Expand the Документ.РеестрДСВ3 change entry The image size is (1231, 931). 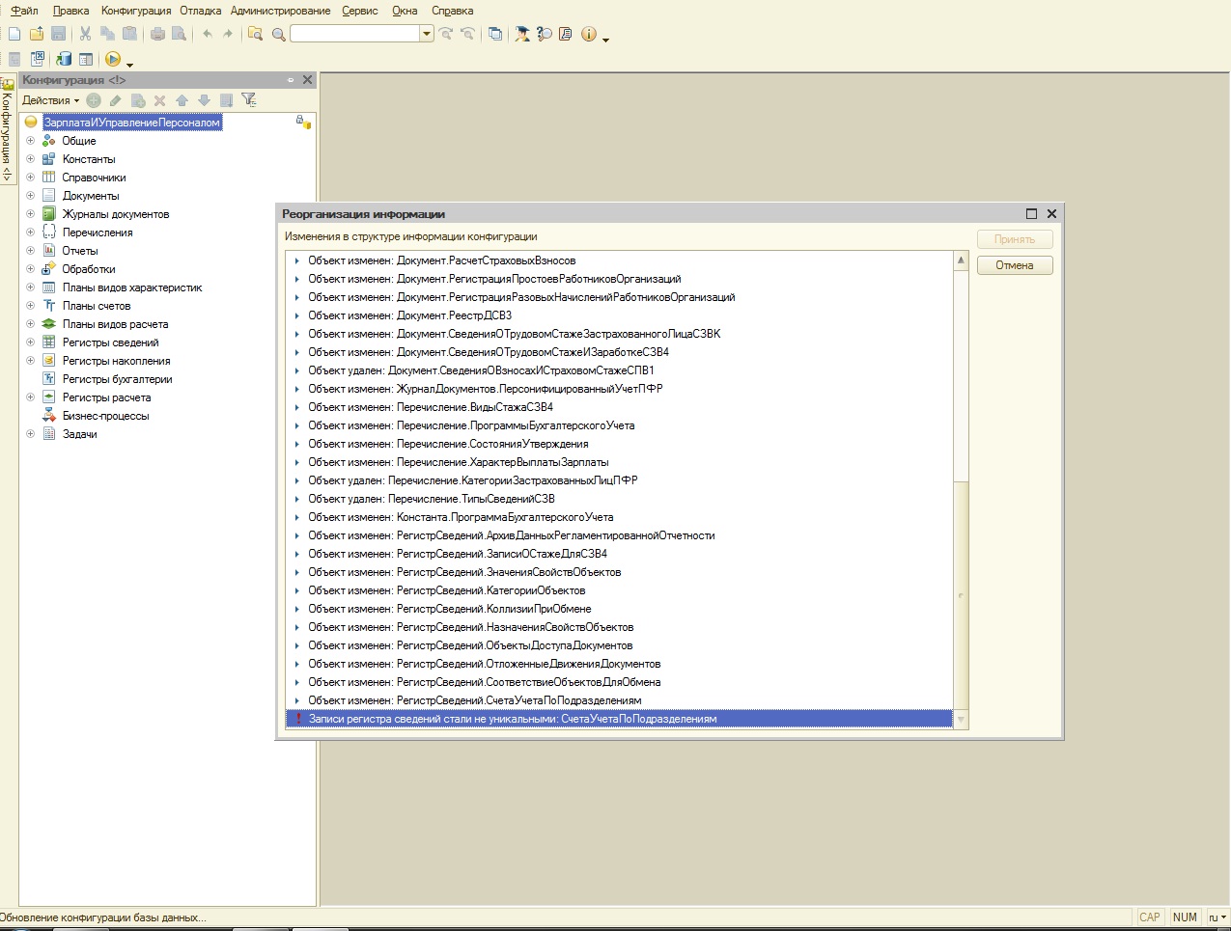coord(297,315)
